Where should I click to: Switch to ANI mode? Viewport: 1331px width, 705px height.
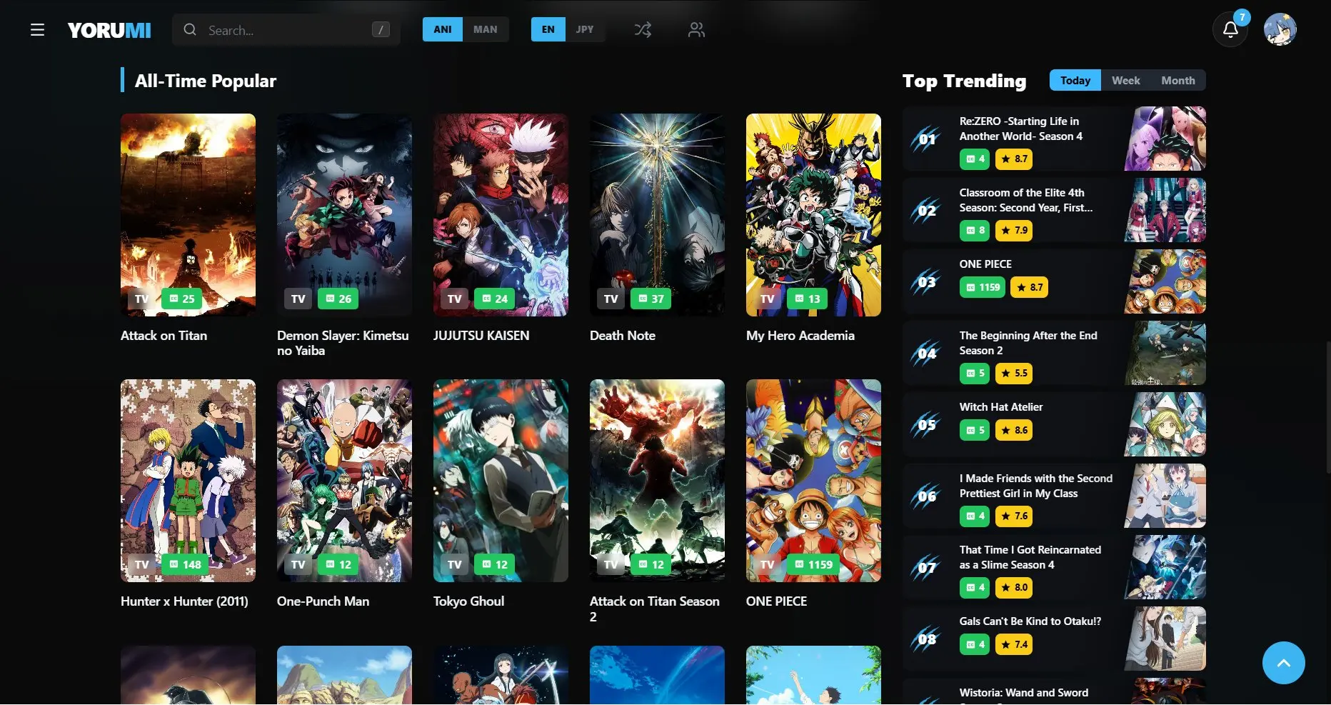(443, 29)
